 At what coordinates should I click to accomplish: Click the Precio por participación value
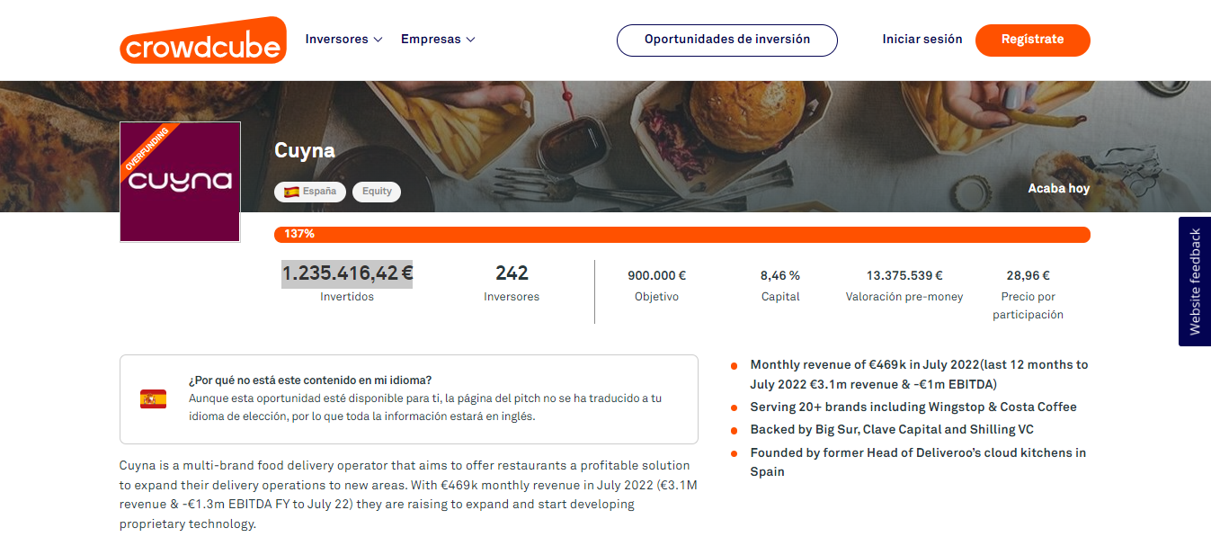1028,276
